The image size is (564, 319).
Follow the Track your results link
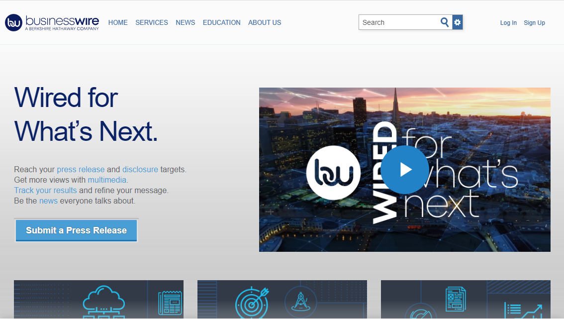(45, 190)
